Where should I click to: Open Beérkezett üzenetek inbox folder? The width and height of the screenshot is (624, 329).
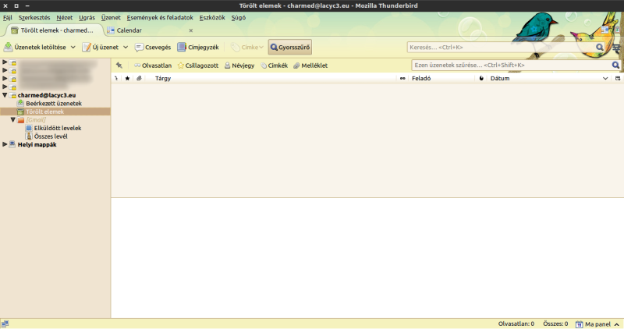[x=54, y=104]
